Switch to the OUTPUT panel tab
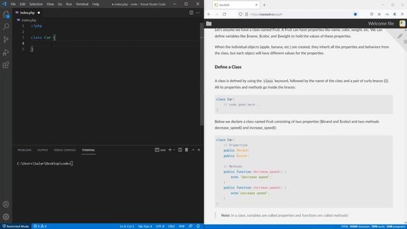This screenshot has height=229, width=407. point(43,150)
